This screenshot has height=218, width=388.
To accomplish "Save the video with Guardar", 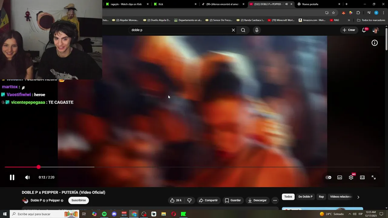I will pyautogui.click(x=233, y=200).
